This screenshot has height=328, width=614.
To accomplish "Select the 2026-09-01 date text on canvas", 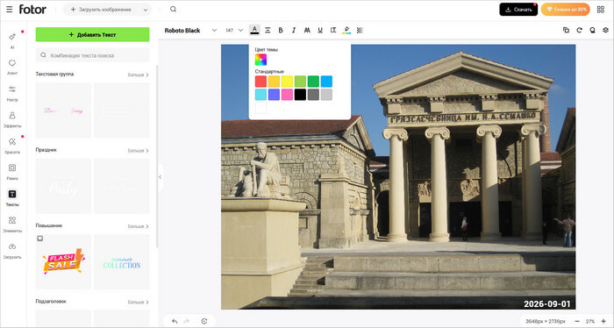I will (x=547, y=303).
